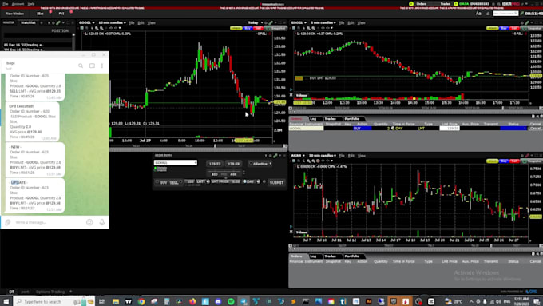Submit the order in Order Entry
Screen dimensions: 543x306
point(276,182)
